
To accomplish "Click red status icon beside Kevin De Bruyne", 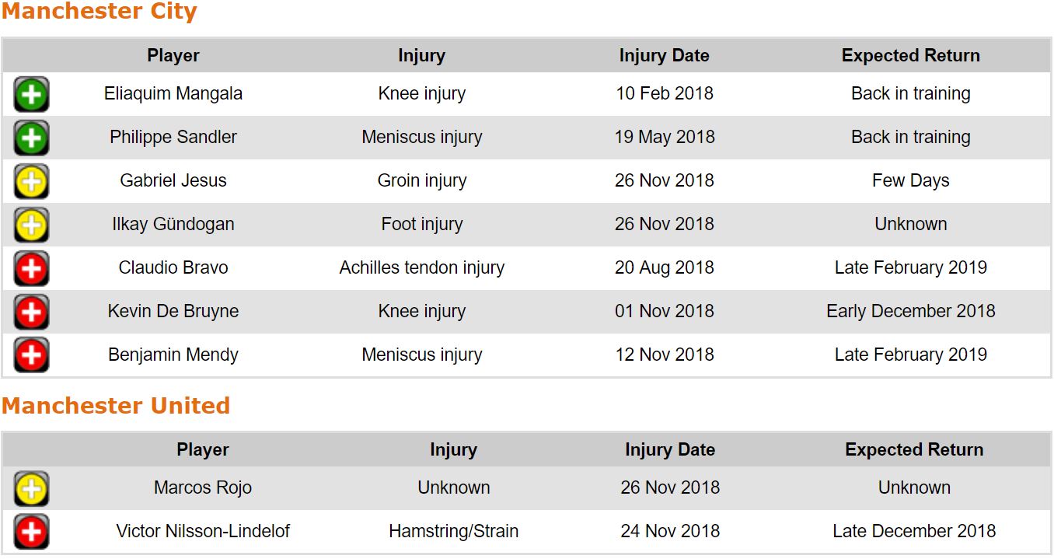I will 31,313.
